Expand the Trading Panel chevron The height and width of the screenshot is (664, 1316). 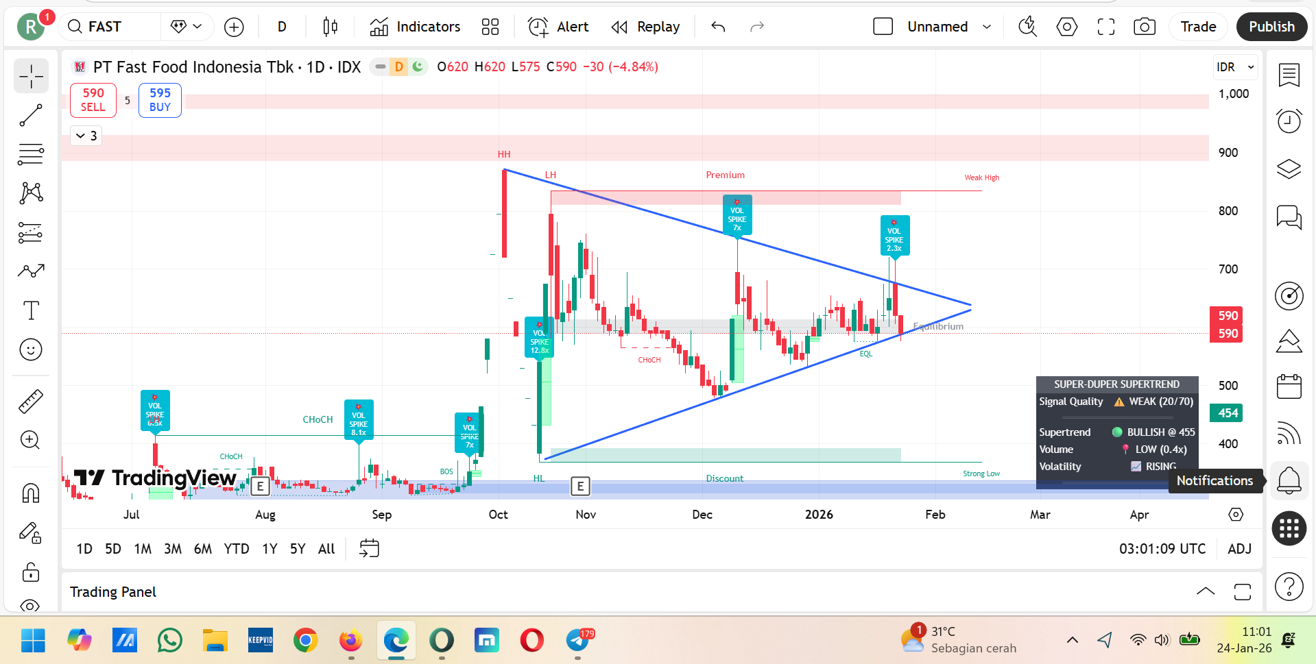1205,591
